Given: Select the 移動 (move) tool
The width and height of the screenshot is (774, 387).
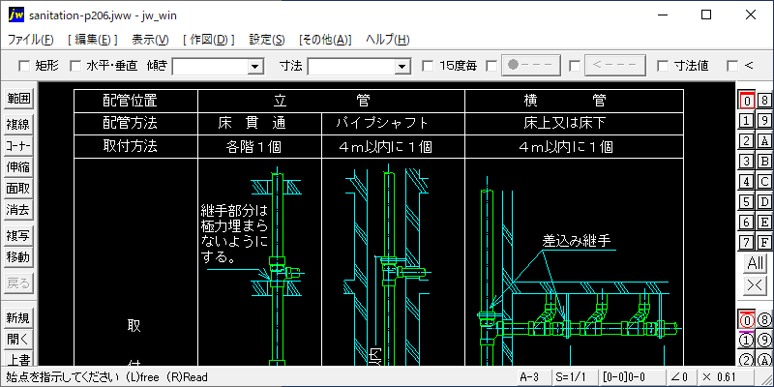Looking at the screenshot, I should (18, 257).
